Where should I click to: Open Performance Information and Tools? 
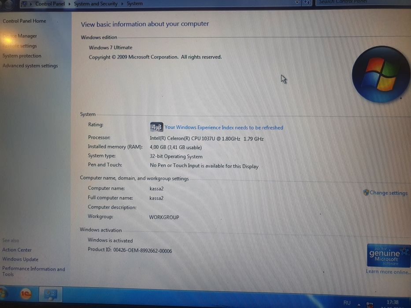(33, 271)
